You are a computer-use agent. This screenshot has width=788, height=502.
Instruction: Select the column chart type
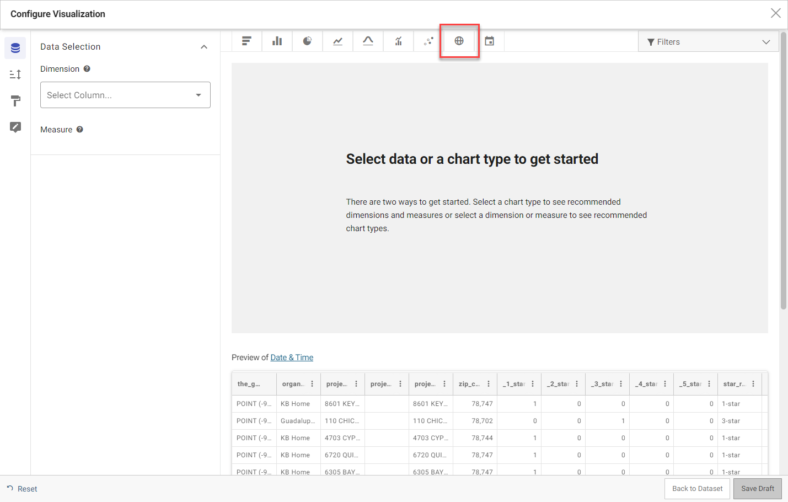(277, 41)
